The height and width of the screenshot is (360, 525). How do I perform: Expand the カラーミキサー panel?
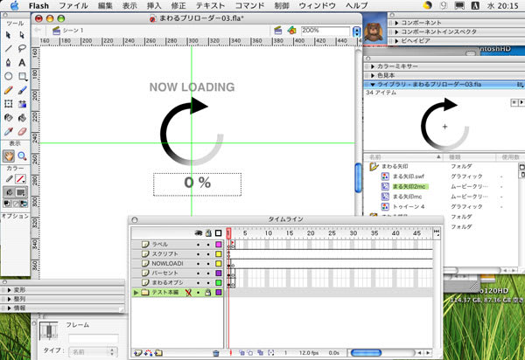coord(373,66)
